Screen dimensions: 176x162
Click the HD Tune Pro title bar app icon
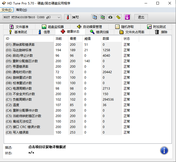4,3
